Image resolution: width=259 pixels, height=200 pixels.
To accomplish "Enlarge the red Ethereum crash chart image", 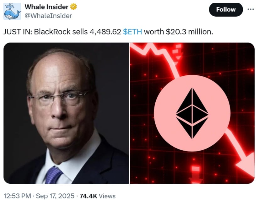I will pyautogui.click(x=192, y=113).
